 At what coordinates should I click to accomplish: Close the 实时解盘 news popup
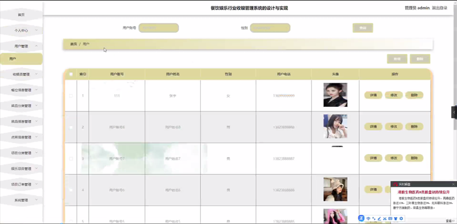click(x=453, y=184)
